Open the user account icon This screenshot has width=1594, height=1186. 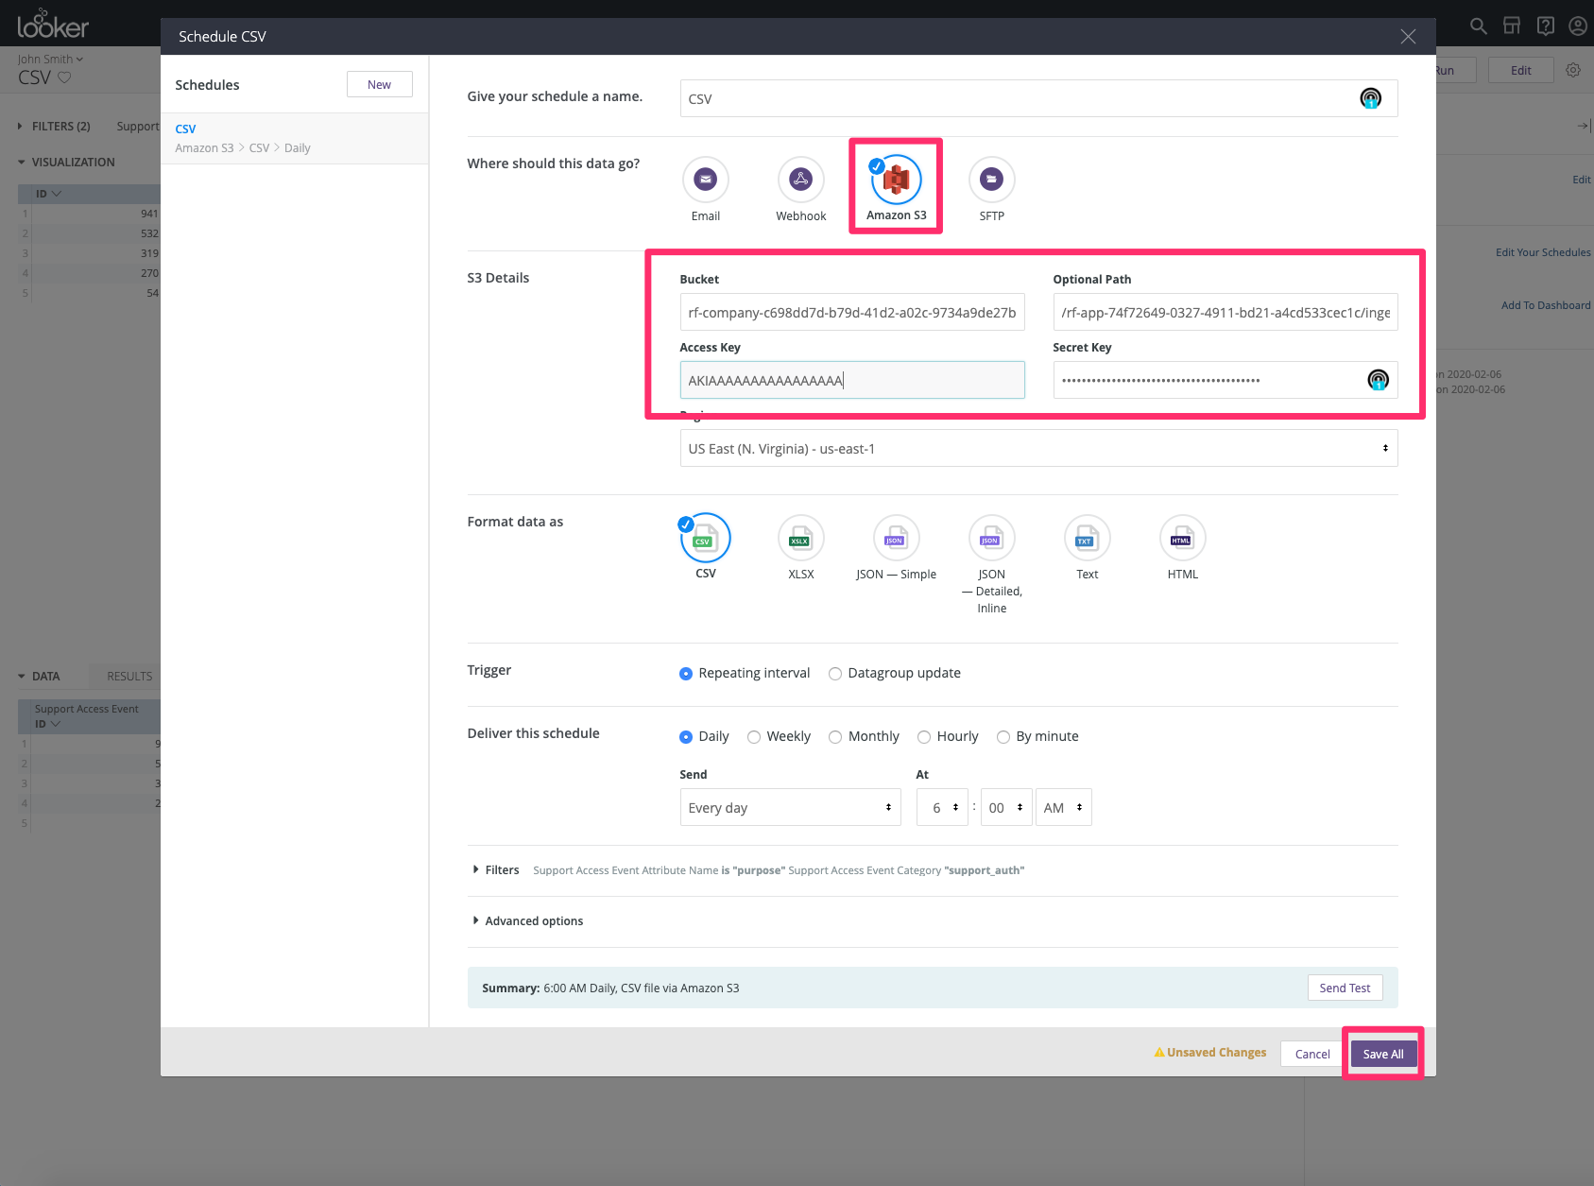coord(1578,26)
